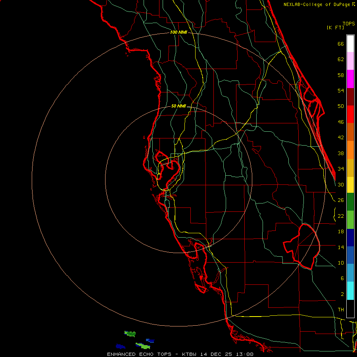
Task: Click the 66 legend value
Action: pyautogui.click(x=341, y=44)
